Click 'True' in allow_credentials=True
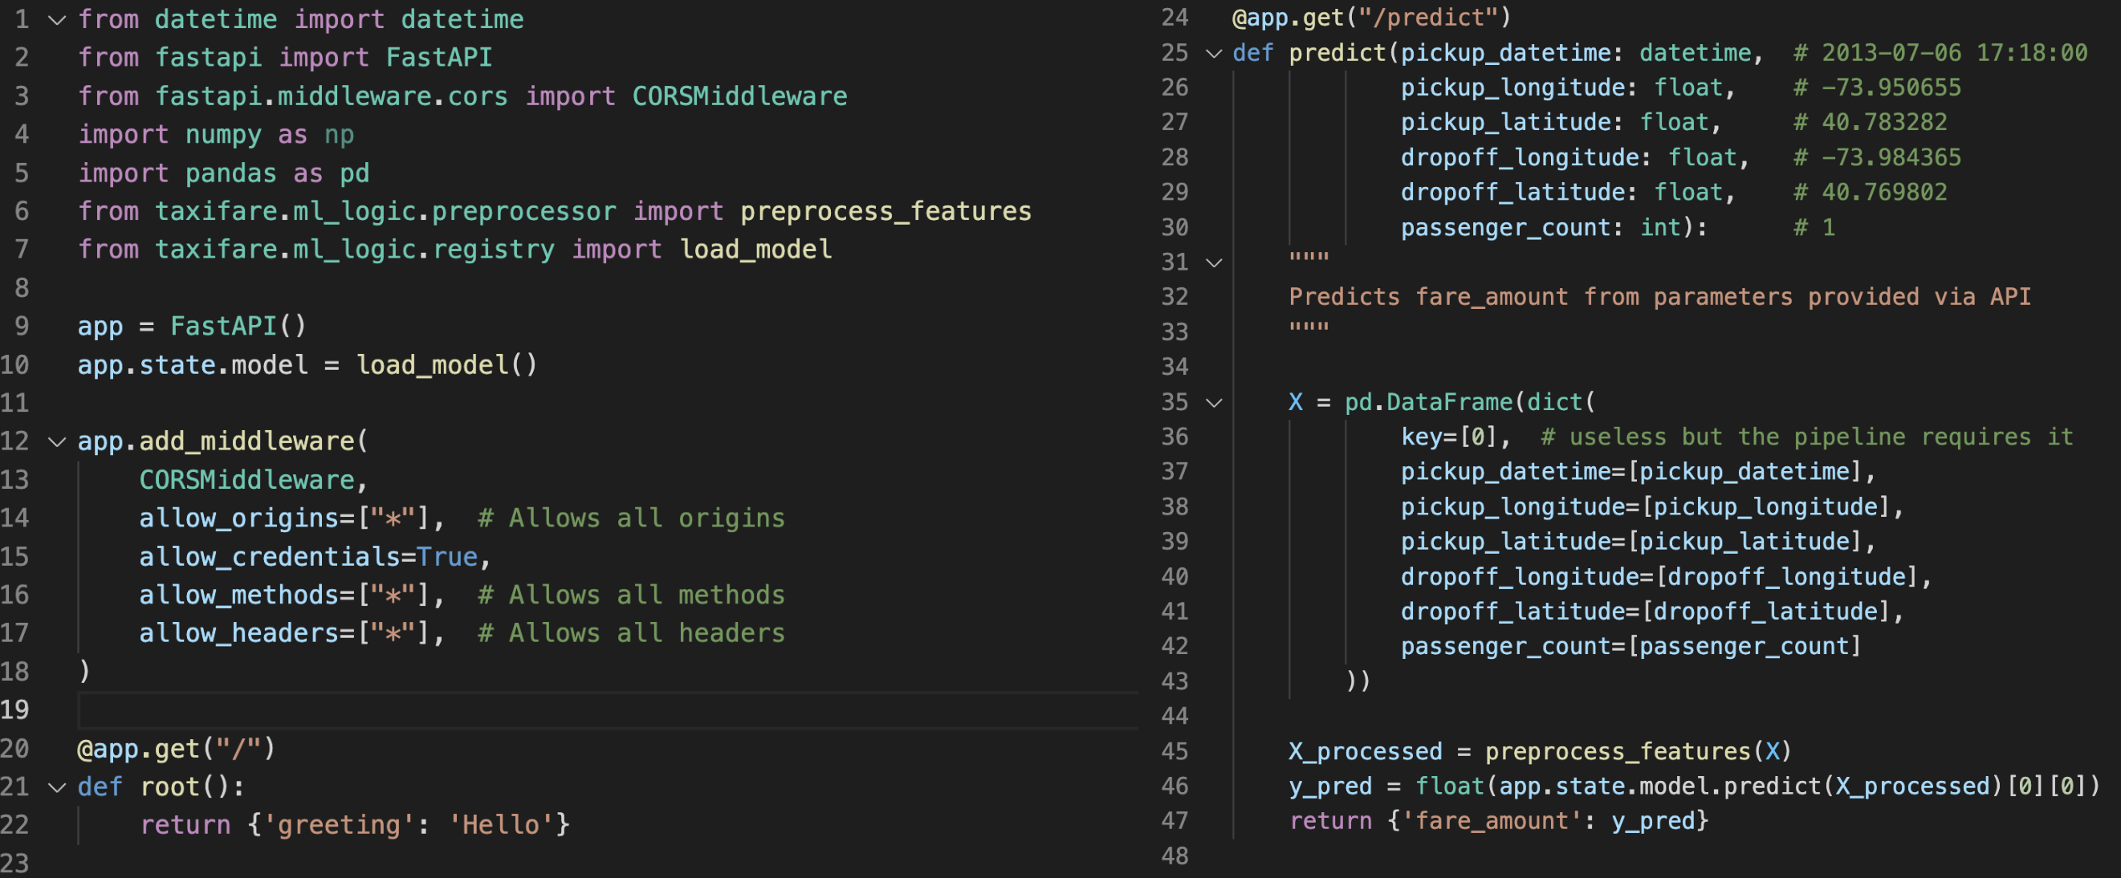2121x878 pixels. tap(447, 557)
